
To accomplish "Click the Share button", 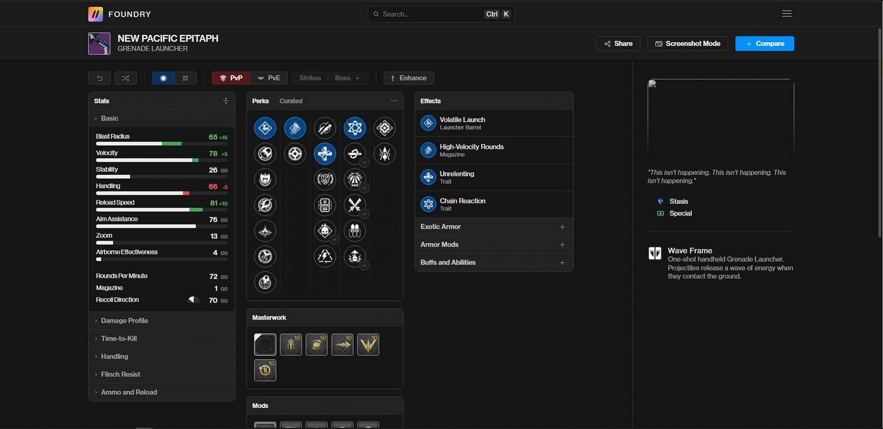I will coord(618,44).
